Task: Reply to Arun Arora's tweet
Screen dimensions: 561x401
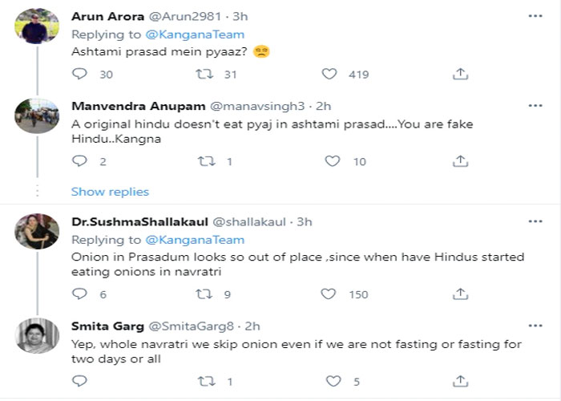Action: point(79,74)
